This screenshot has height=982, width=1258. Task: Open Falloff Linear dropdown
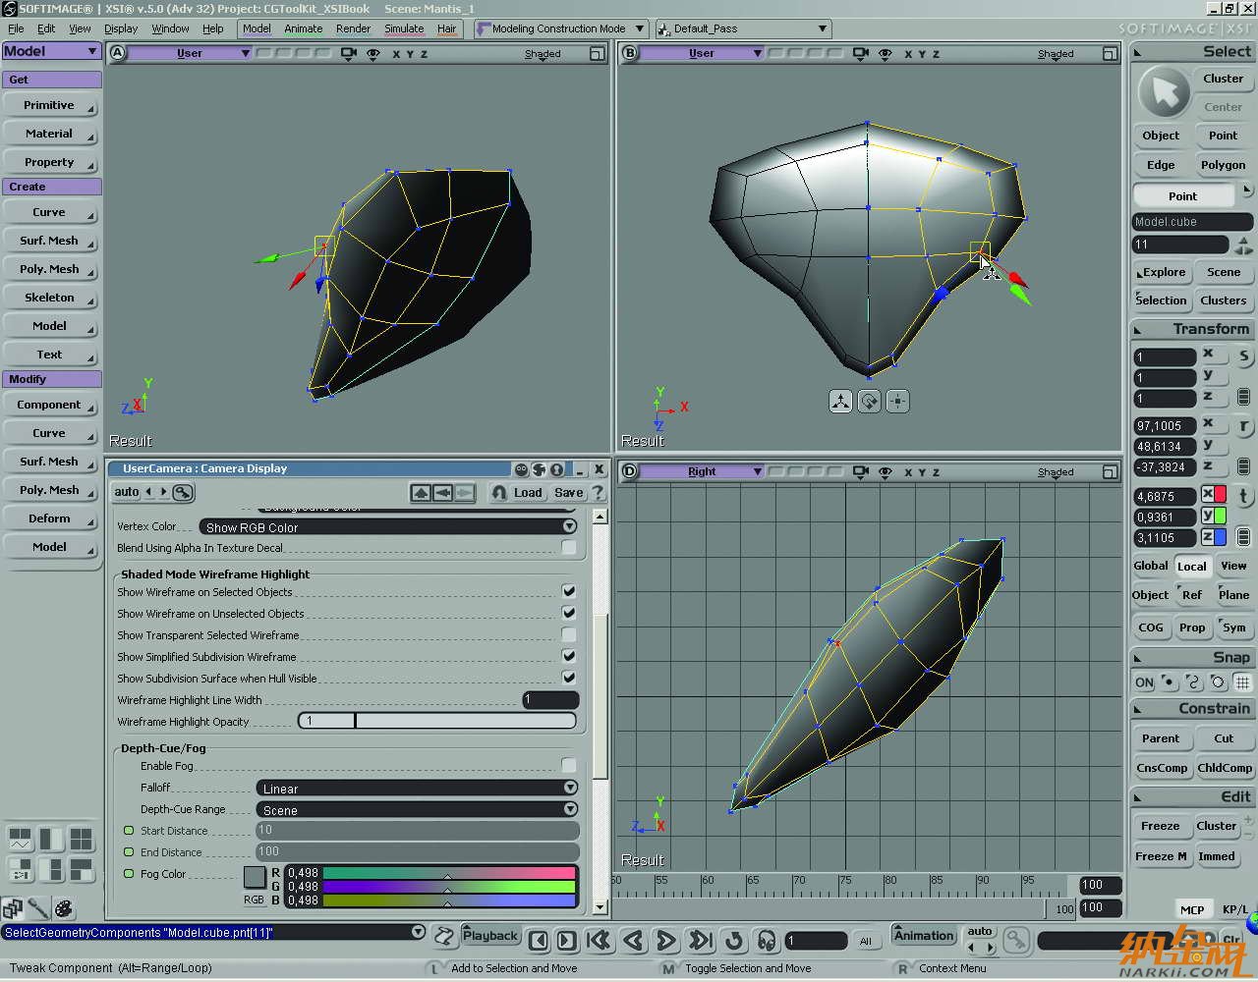point(417,788)
